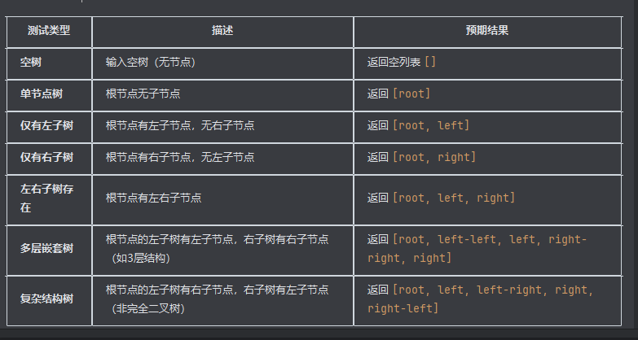This screenshot has height=340, width=638.
Task: Click the (如3层结构) description text
Action: point(148,258)
